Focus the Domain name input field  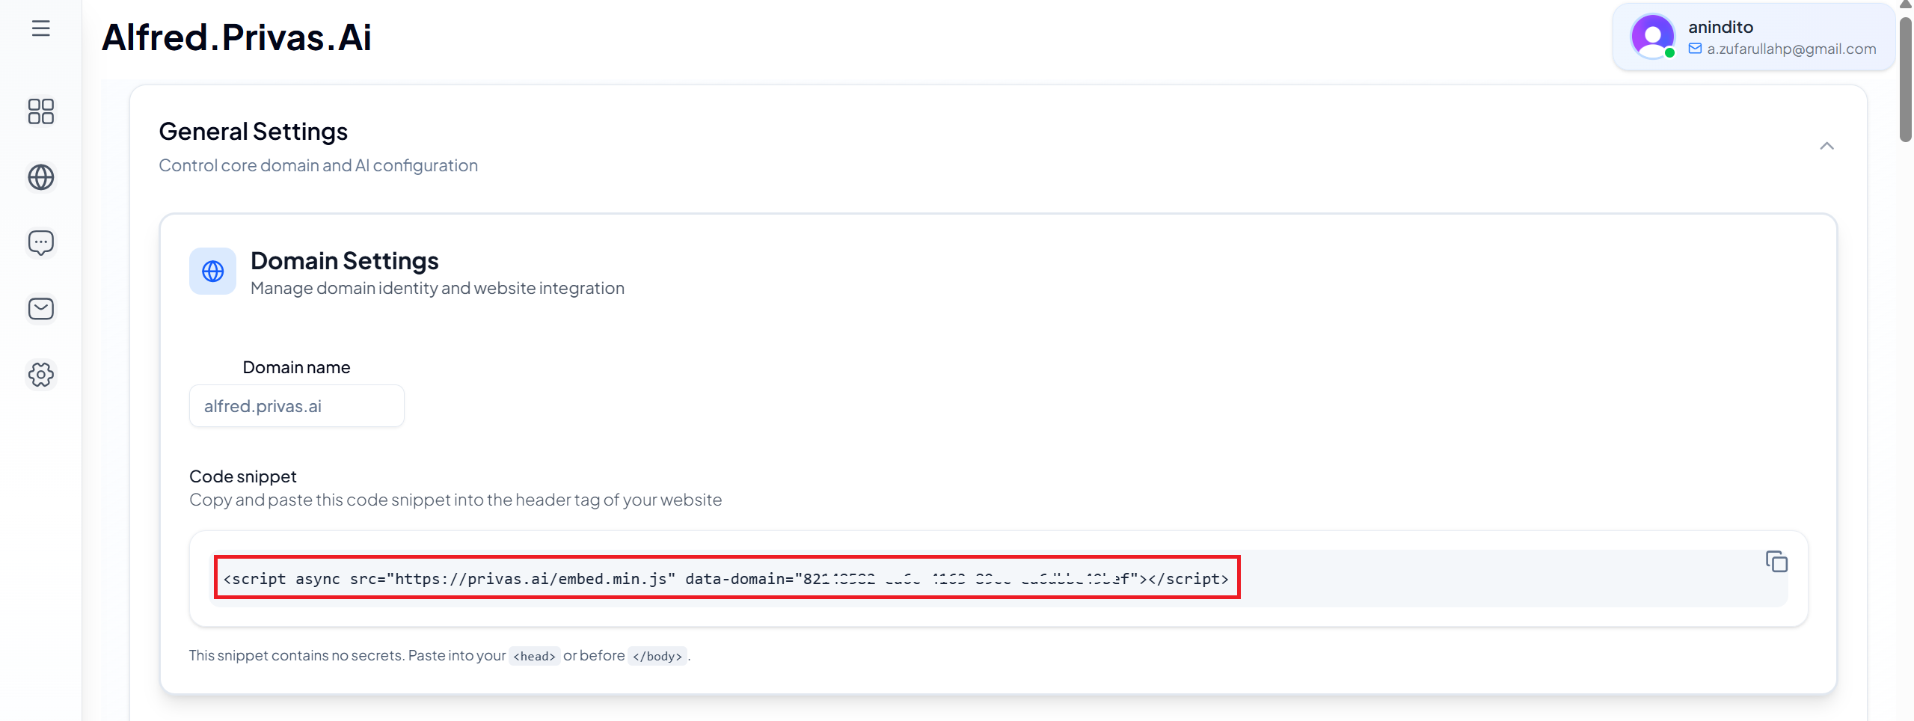(x=296, y=406)
